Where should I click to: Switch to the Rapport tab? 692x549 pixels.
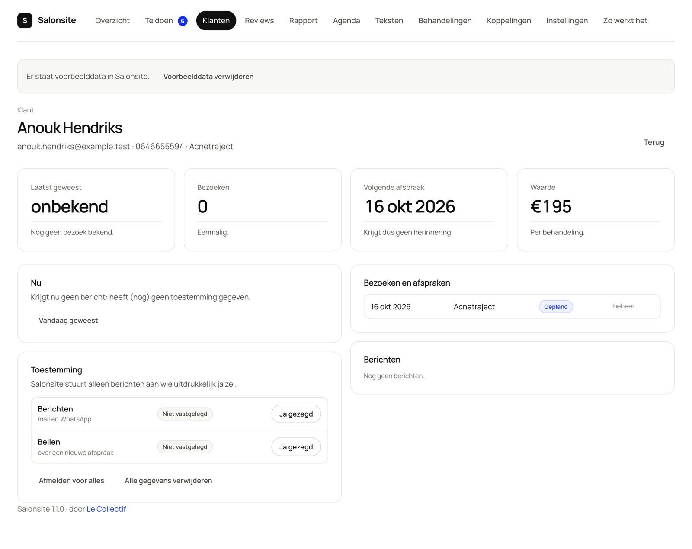(303, 20)
